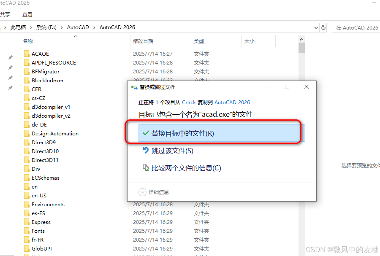Image resolution: width=380 pixels, height=256 pixels.
Task: Select the en folder icon
Action: click(27, 186)
